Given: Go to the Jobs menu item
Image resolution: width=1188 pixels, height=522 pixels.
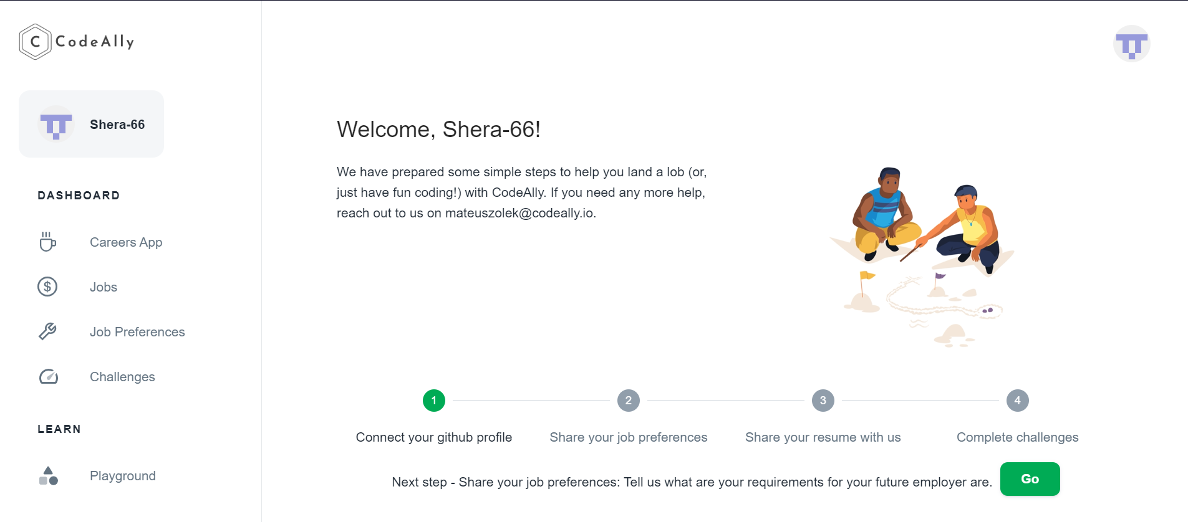Looking at the screenshot, I should coord(104,287).
